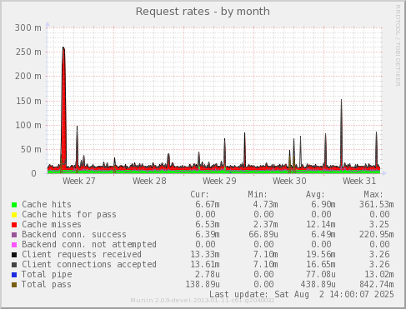Click the '200 m' y-axis label
Screen dimensions: 406x309
coord(28,77)
